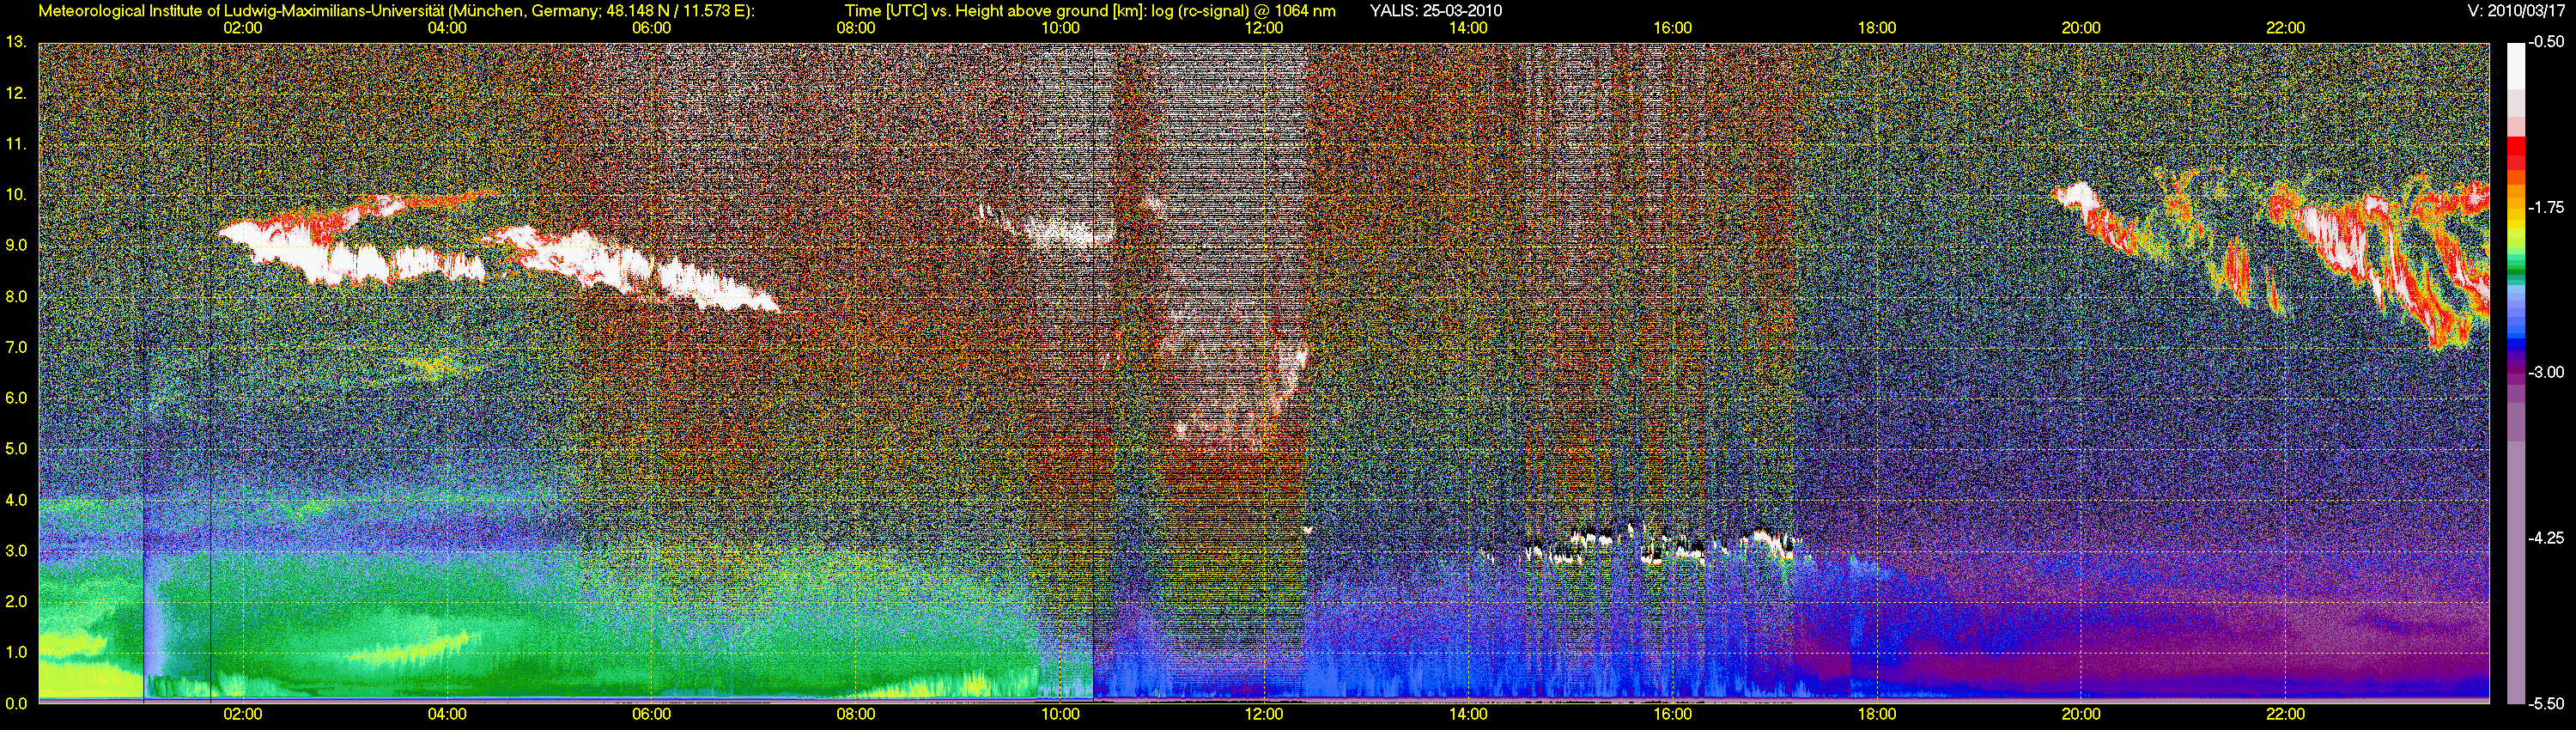This screenshot has width=2576, height=730.
Task: Pick the 13. height axis label
Action: 15,42
